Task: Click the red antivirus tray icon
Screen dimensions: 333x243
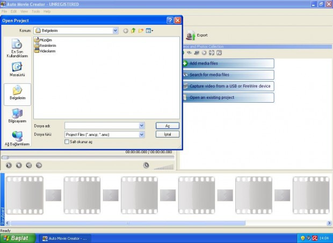Action: tap(315, 238)
